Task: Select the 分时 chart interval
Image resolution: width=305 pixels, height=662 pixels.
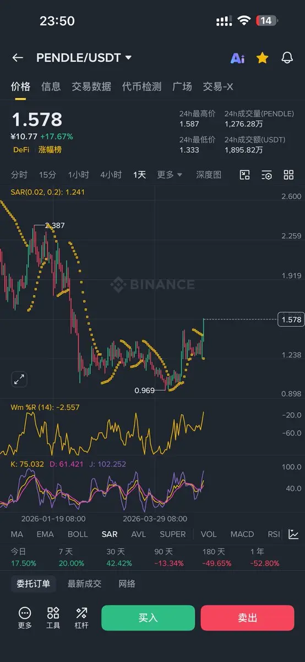Action: tap(19, 175)
